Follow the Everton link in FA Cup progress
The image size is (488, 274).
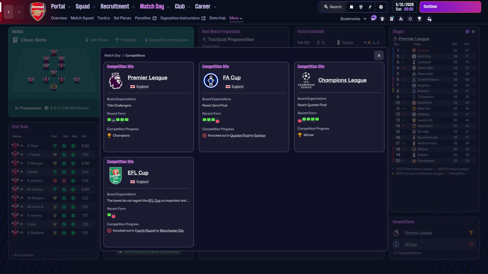click(x=260, y=135)
